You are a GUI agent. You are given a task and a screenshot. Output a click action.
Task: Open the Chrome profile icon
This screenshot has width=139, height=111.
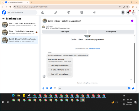(x=133, y=7)
